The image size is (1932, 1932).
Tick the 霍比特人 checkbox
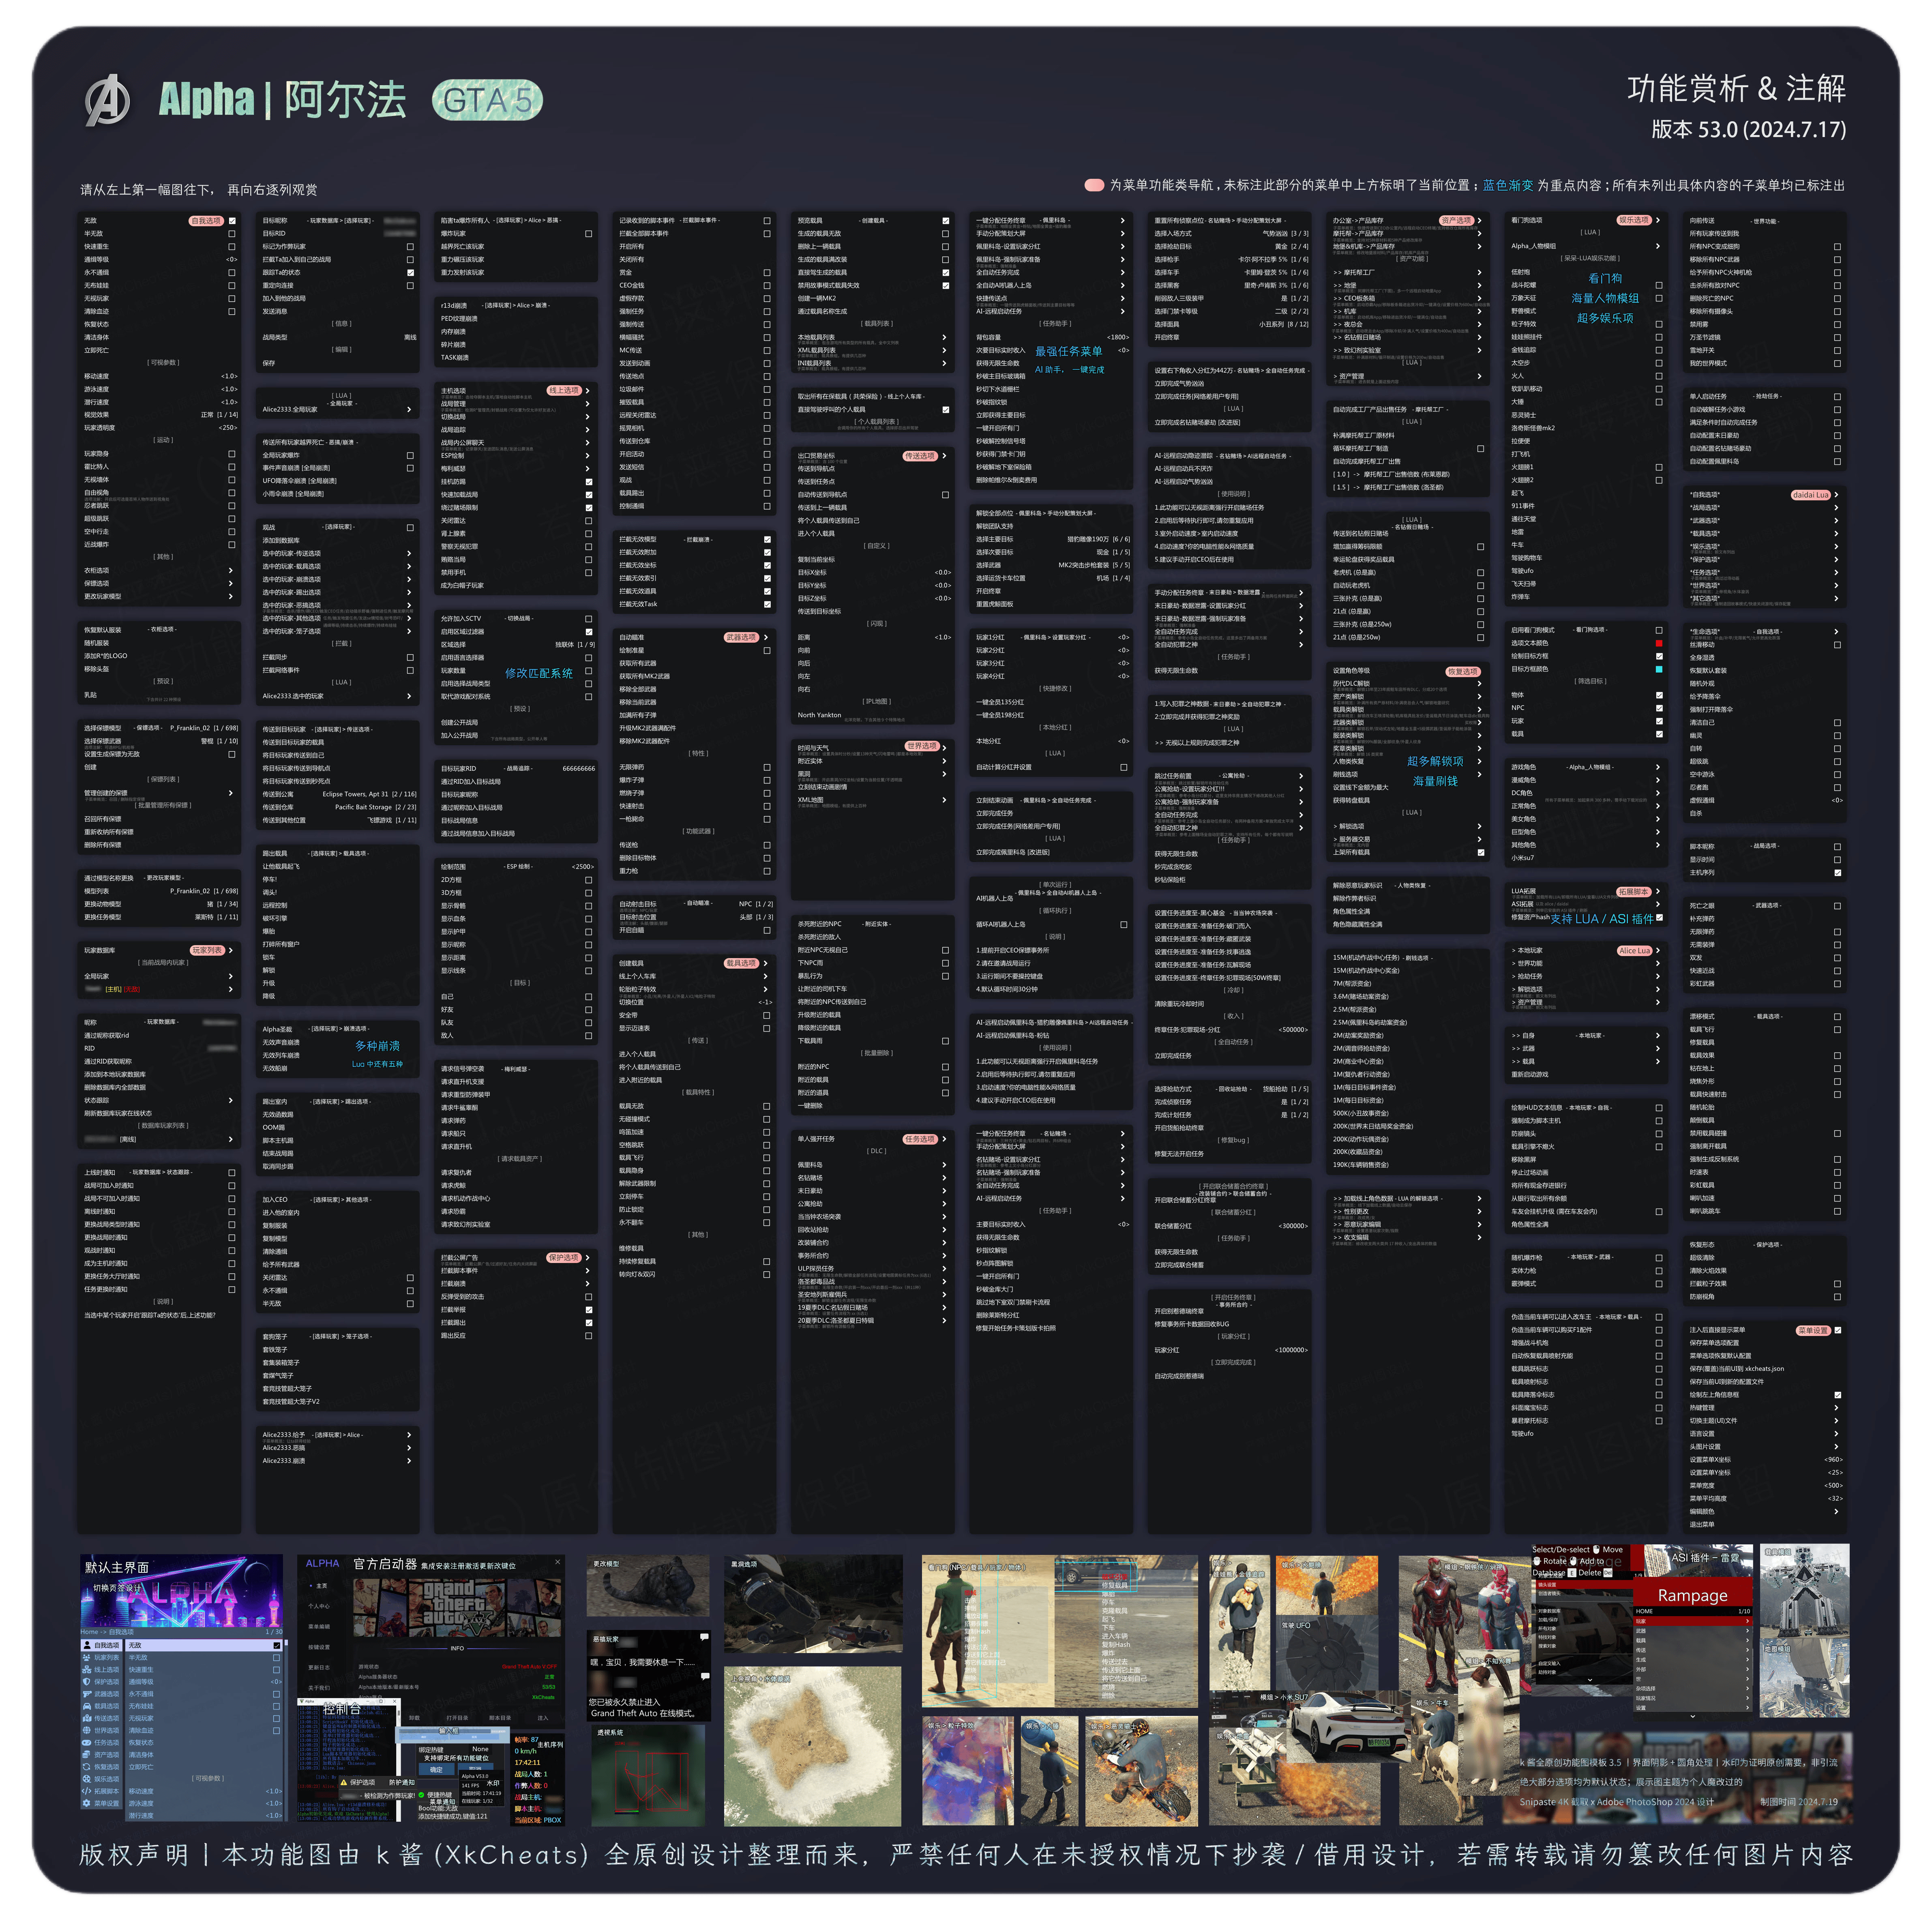(231, 467)
